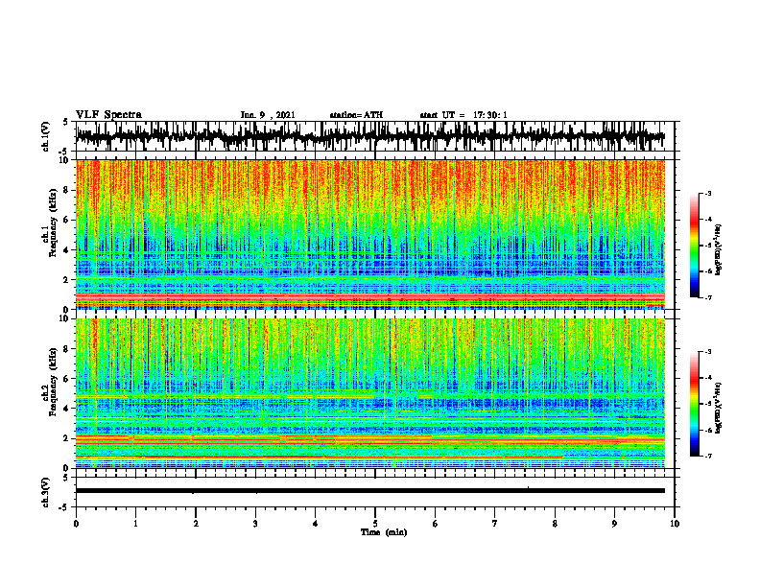This screenshot has height=587, width=760.
Task: Click time axis tick label '0'
Action: [76, 524]
